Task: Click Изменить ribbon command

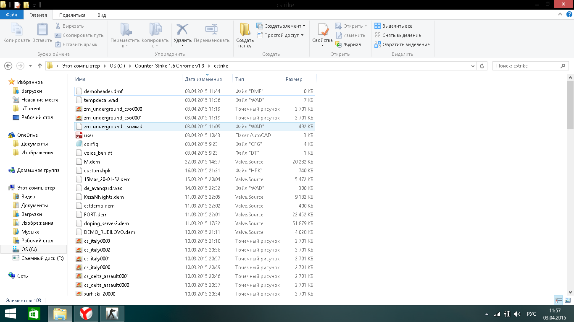Action: click(350, 35)
